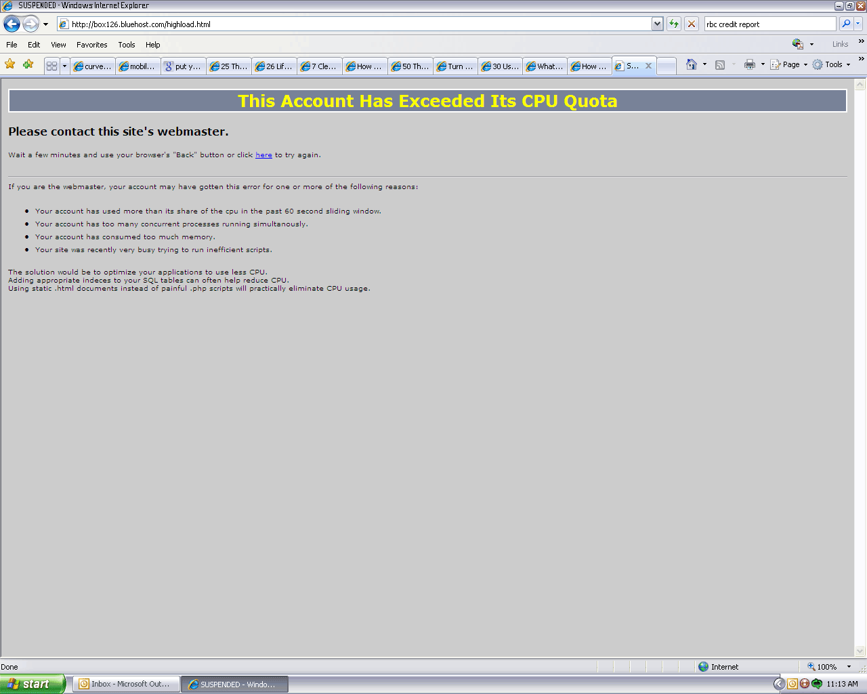The image size is (867, 694).
Task: Click the Add to Favorites icon
Action: coord(28,64)
